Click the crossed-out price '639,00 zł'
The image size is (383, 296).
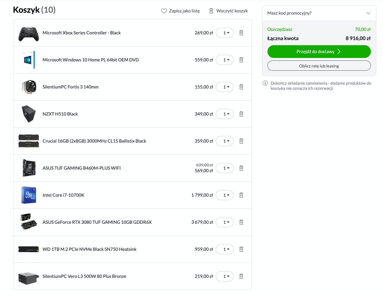204,165
